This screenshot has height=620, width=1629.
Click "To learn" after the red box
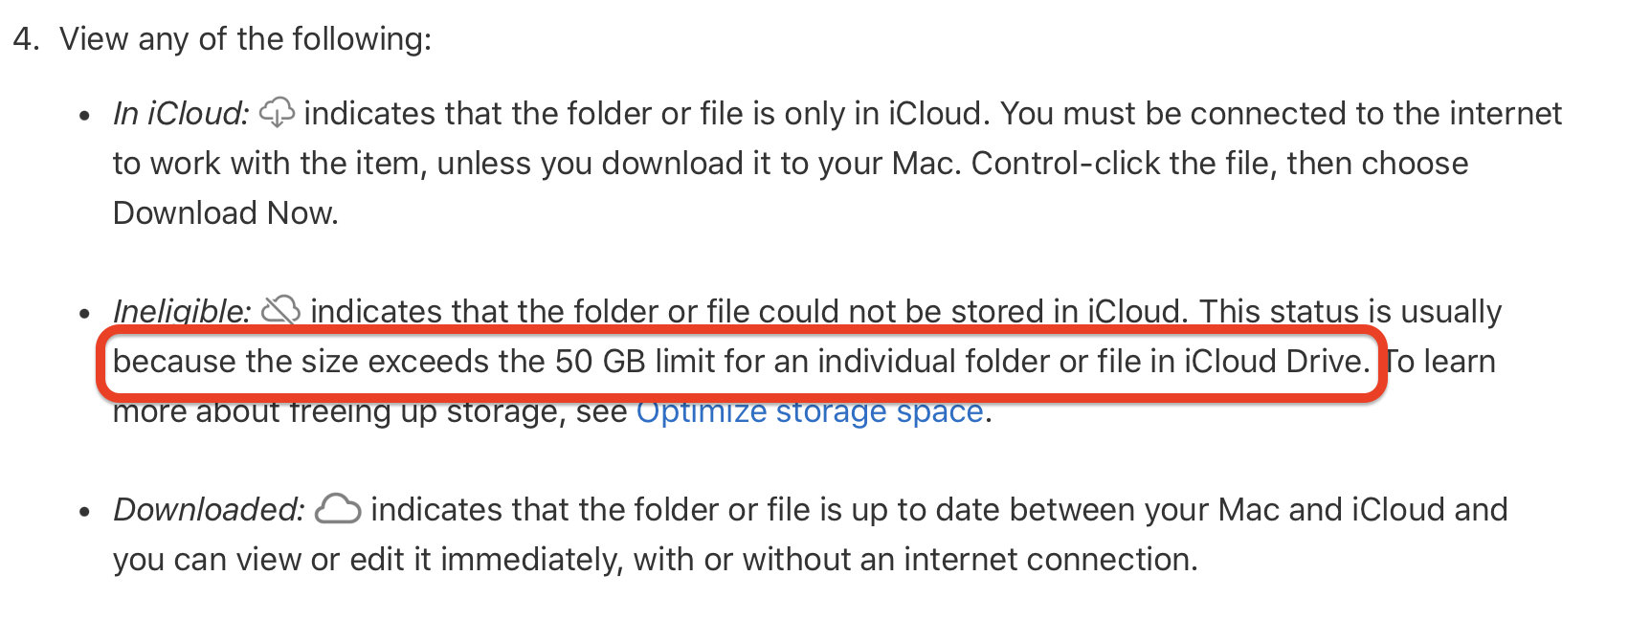1441,362
